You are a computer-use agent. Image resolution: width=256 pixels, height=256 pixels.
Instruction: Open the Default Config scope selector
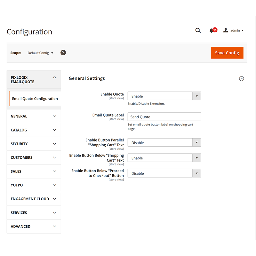pos(40,53)
